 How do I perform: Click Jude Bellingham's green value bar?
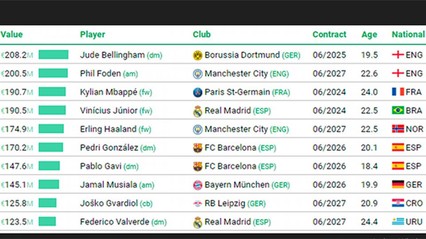(x=53, y=55)
